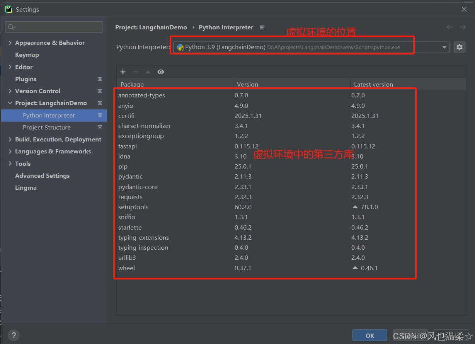The height and width of the screenshot is (344, 475).
Task: Select the exceptiongroup package row
Action: click(291, 136)
